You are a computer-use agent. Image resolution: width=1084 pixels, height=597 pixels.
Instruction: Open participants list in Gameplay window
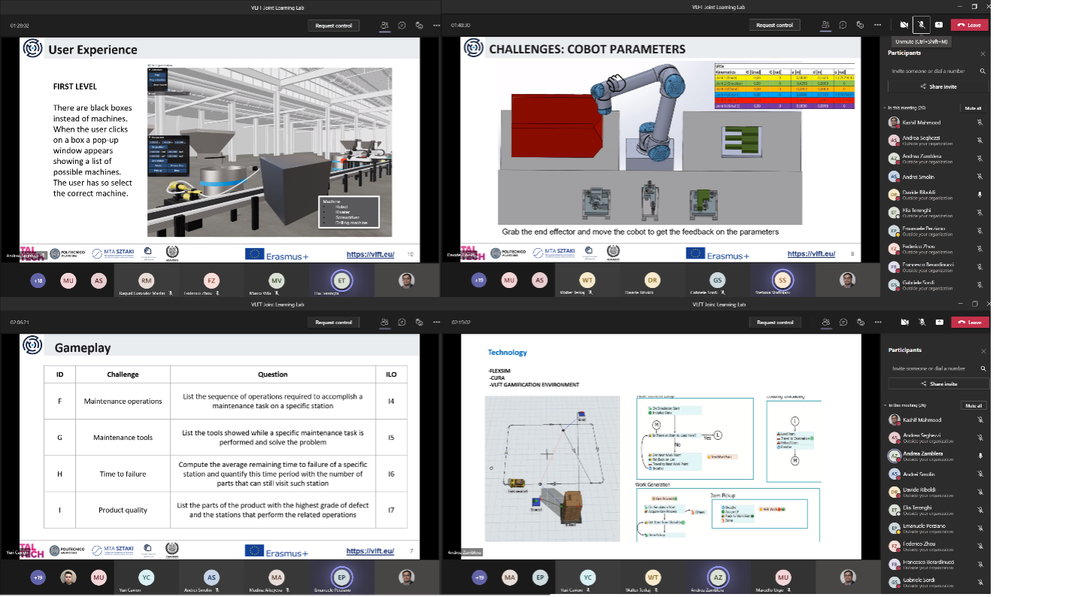[x=384, y=323]
